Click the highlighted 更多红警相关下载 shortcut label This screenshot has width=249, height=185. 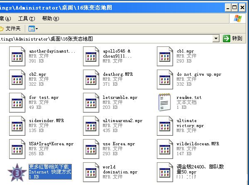point(50,172)
